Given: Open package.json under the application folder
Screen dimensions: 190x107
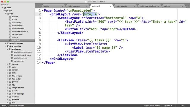Looking at the screenshot, I should pos(19,61).
